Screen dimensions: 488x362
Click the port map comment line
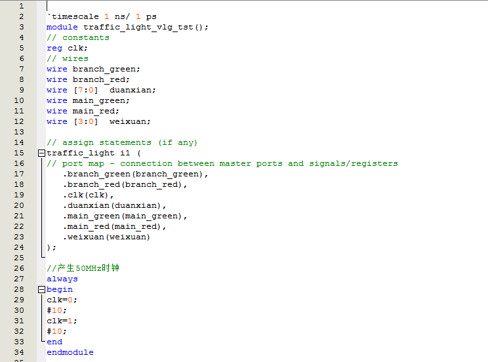tap(222, 163)
